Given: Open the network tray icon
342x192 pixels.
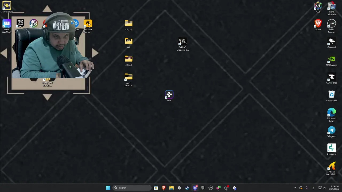Looking at the screenshot, I should tap(320, 188).
